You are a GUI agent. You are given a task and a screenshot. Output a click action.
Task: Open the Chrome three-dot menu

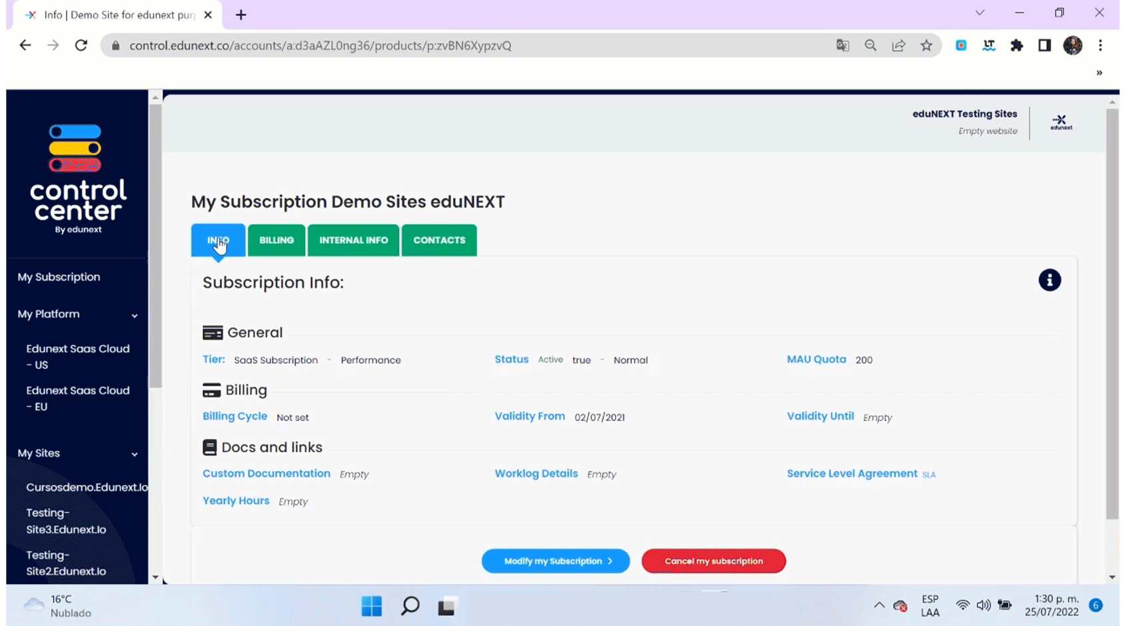coord(1101,45)
